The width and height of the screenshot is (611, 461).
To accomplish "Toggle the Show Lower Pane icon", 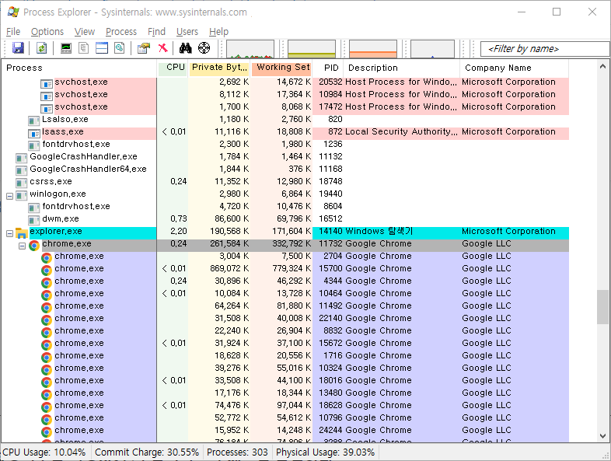I will click(102, 48).
